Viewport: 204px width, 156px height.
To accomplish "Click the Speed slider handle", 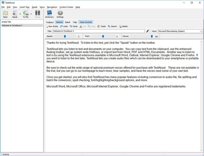I will pos(65,36).
